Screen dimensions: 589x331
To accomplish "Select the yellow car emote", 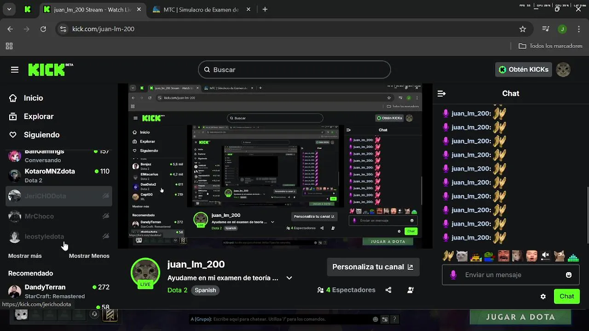I will [476, 256].
